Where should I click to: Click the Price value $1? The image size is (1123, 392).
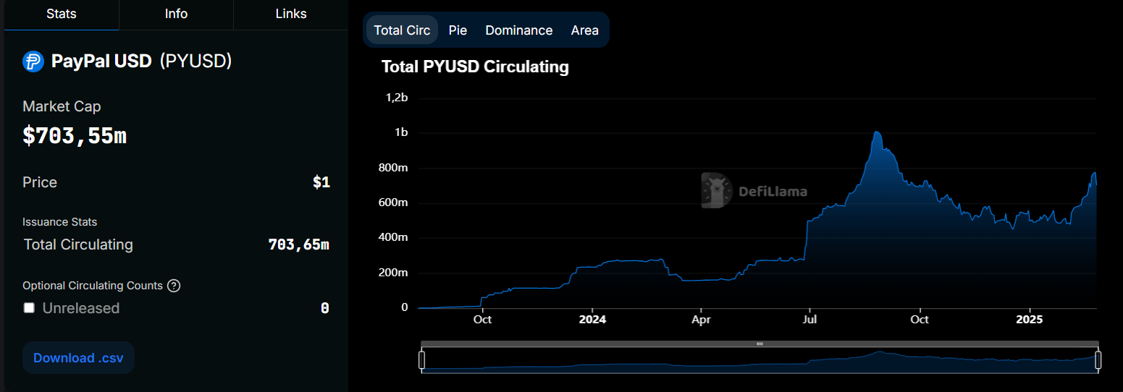321,182
